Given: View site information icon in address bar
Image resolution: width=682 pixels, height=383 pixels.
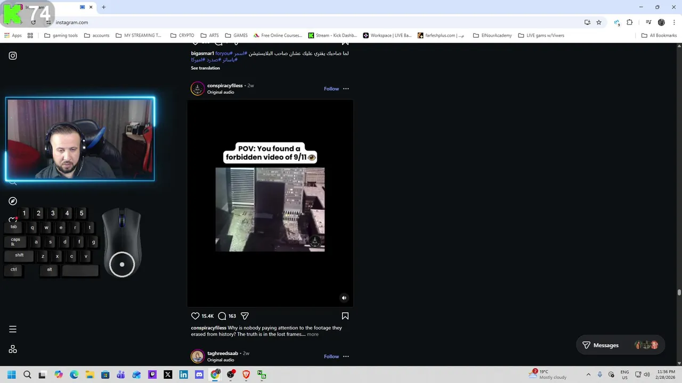Looking at the screenshot, I should coord(48,22).
